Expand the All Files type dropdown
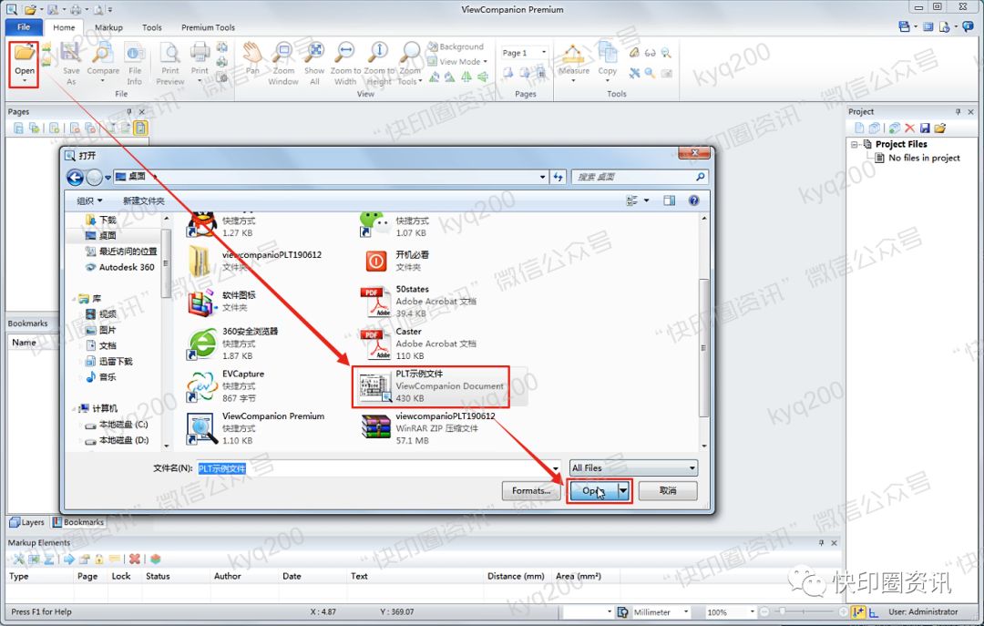This screenshot has width=984, height=626. [x=692, y=467]
